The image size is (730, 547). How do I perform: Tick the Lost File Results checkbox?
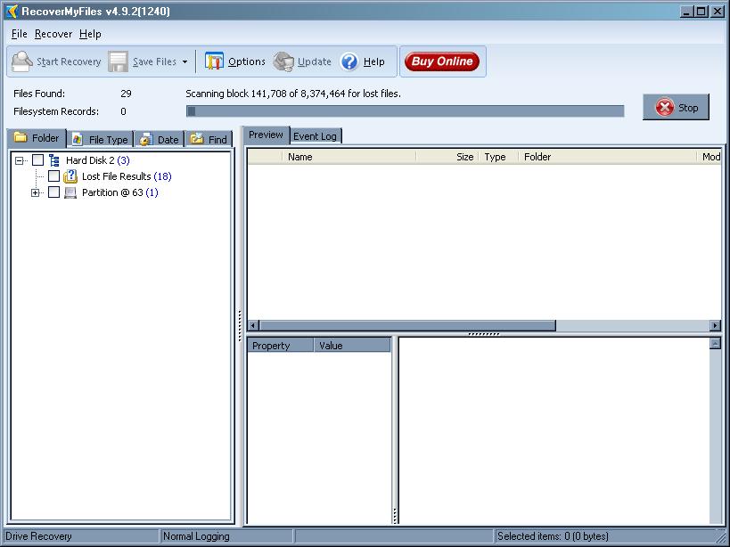pyautogui.click(x=53, y=176)
